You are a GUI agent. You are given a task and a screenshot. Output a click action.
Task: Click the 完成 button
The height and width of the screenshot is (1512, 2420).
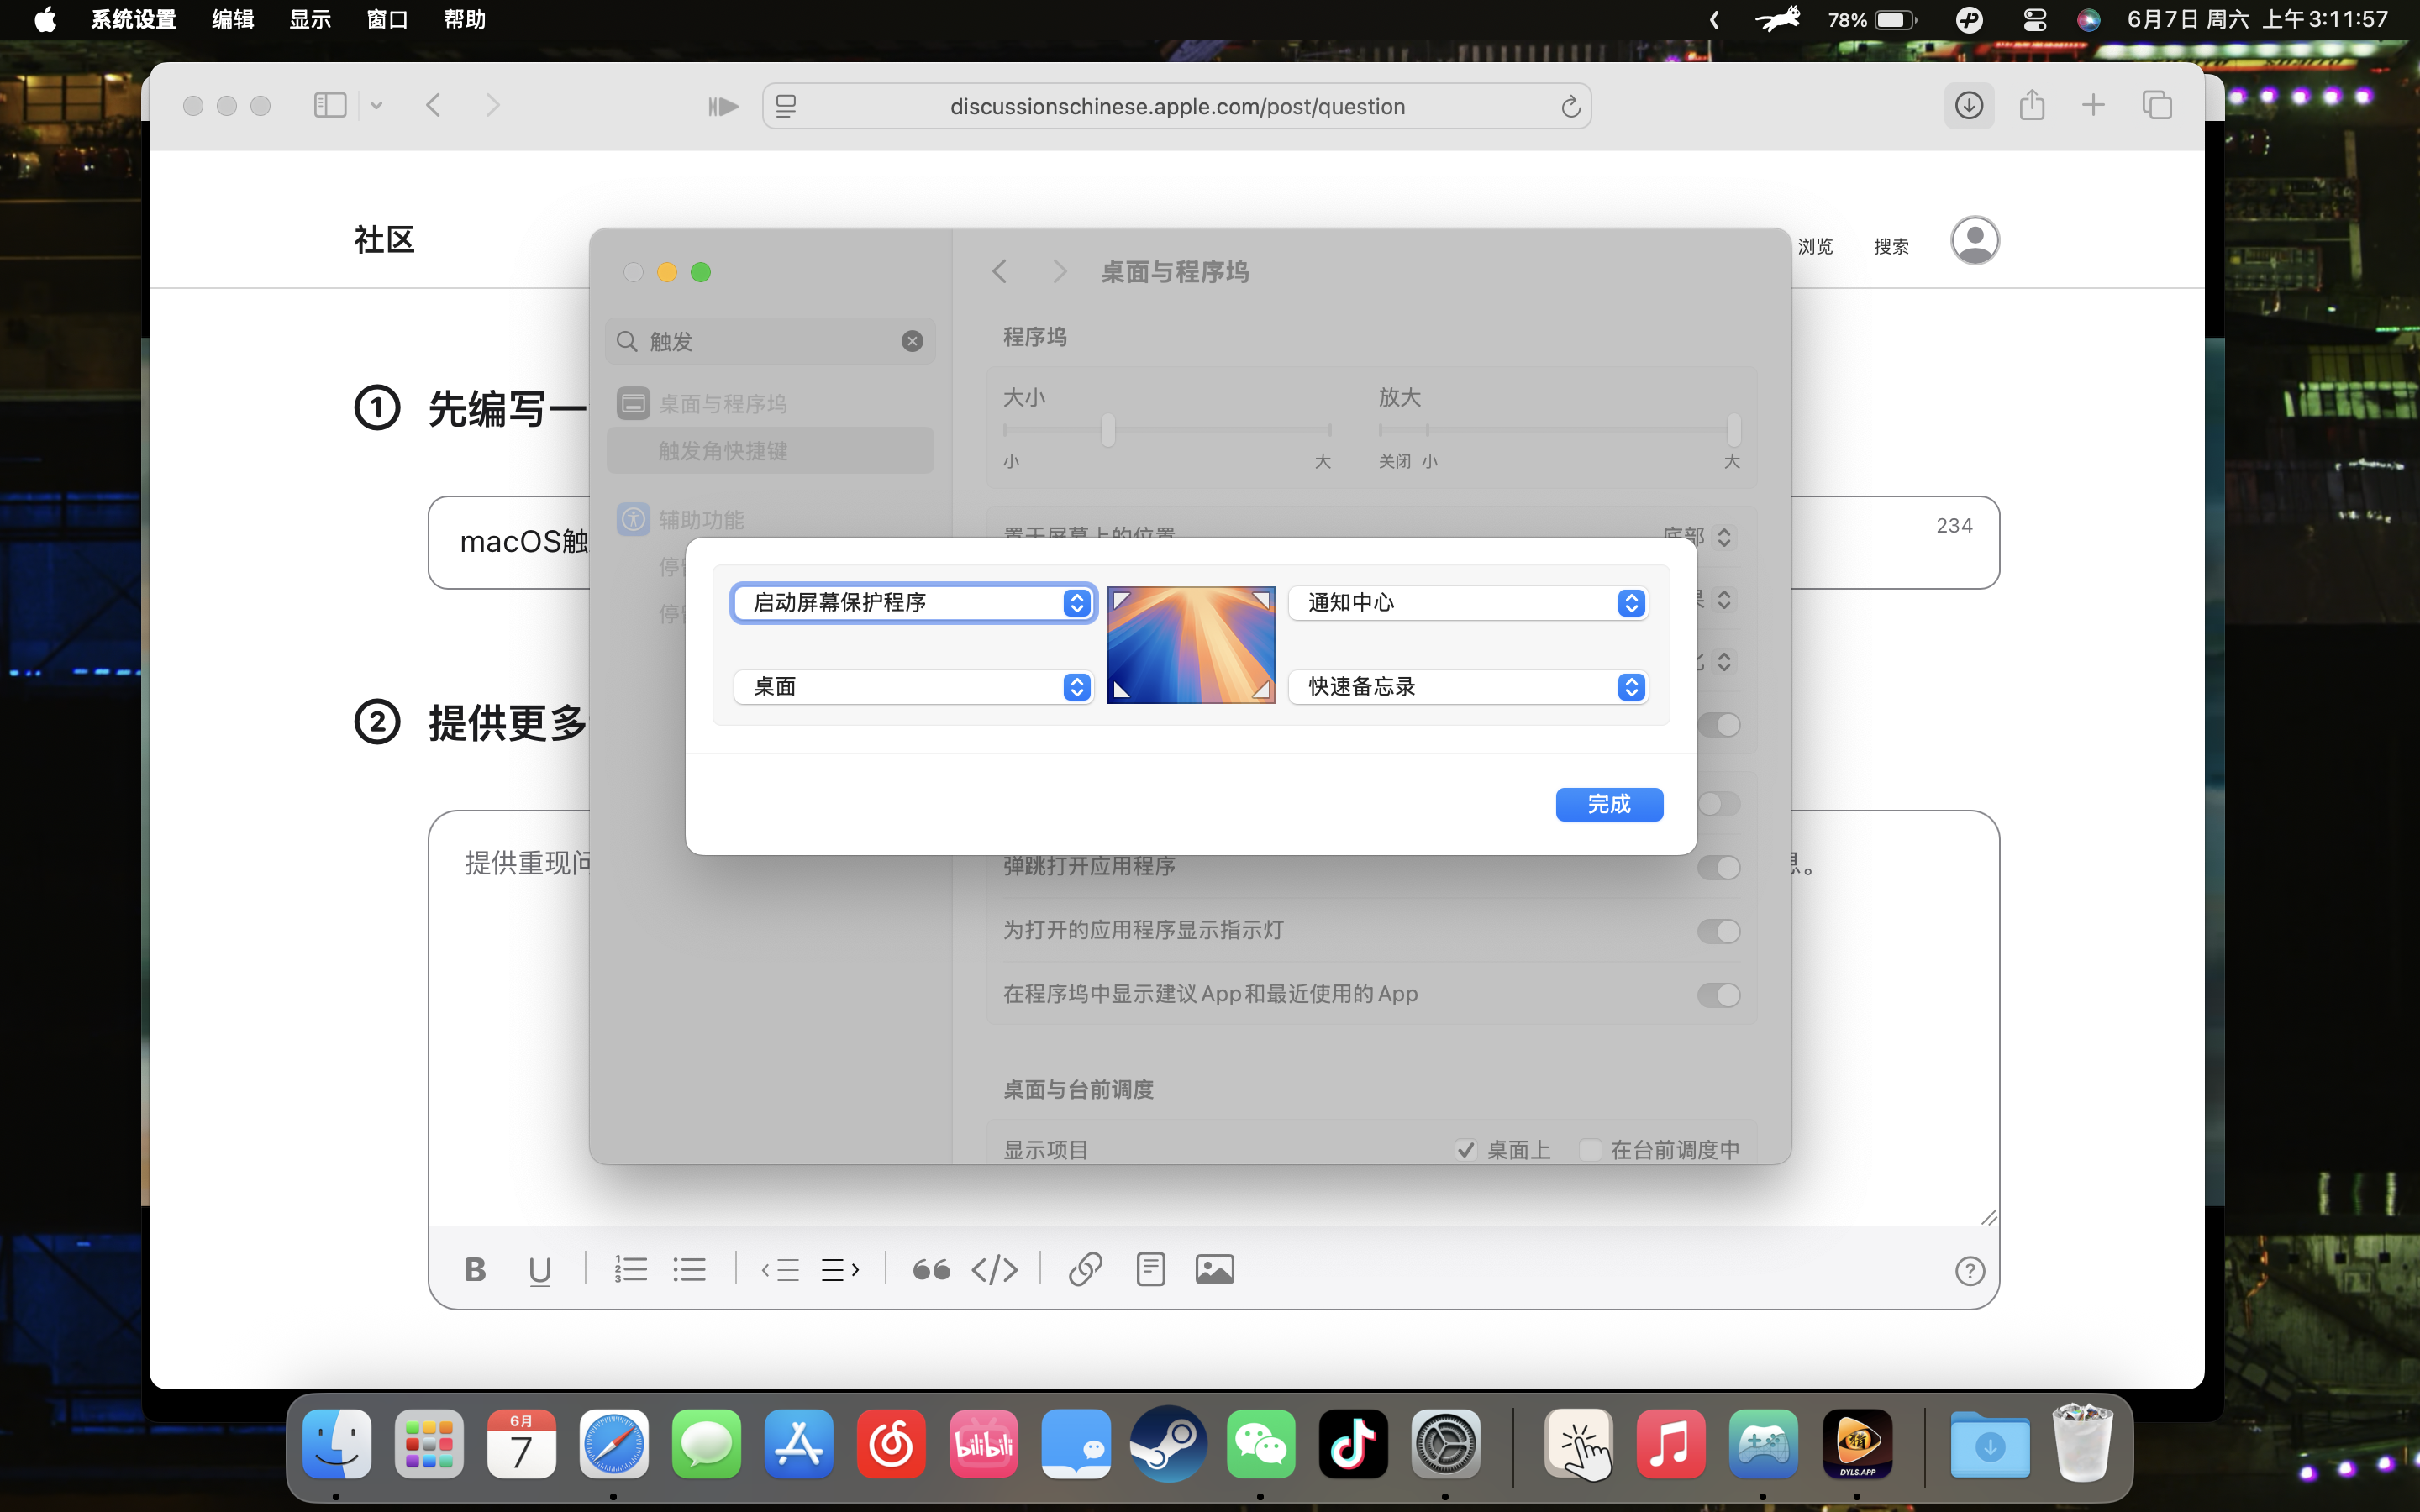pyautogui.click(x=1608, y=804)
